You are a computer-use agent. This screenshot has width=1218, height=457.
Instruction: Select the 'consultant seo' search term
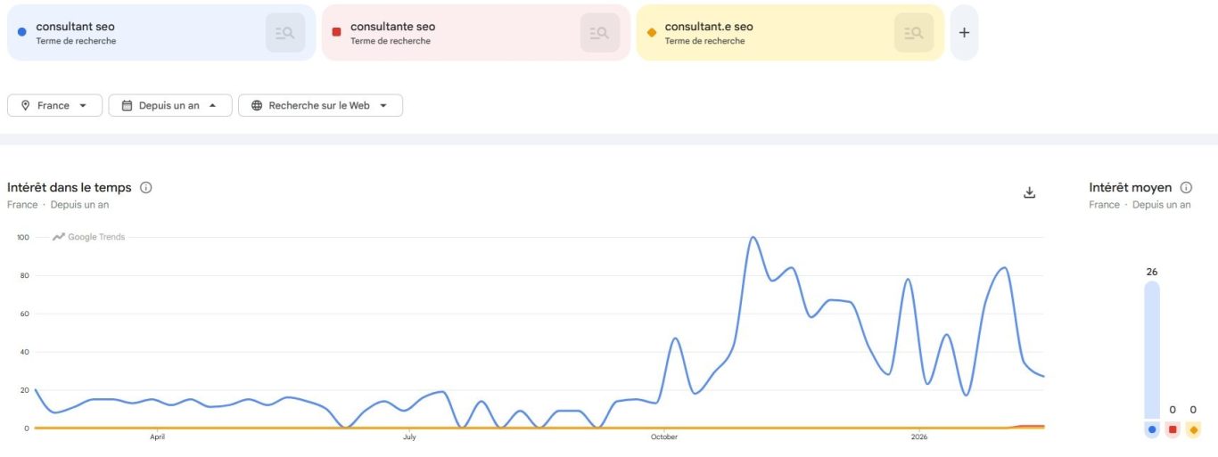coord(76,27)
